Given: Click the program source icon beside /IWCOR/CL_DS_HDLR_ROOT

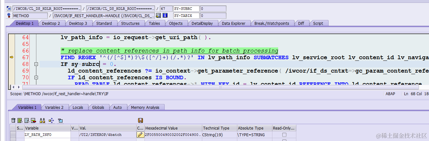Looking at the screenshot, I should point(9,9).
